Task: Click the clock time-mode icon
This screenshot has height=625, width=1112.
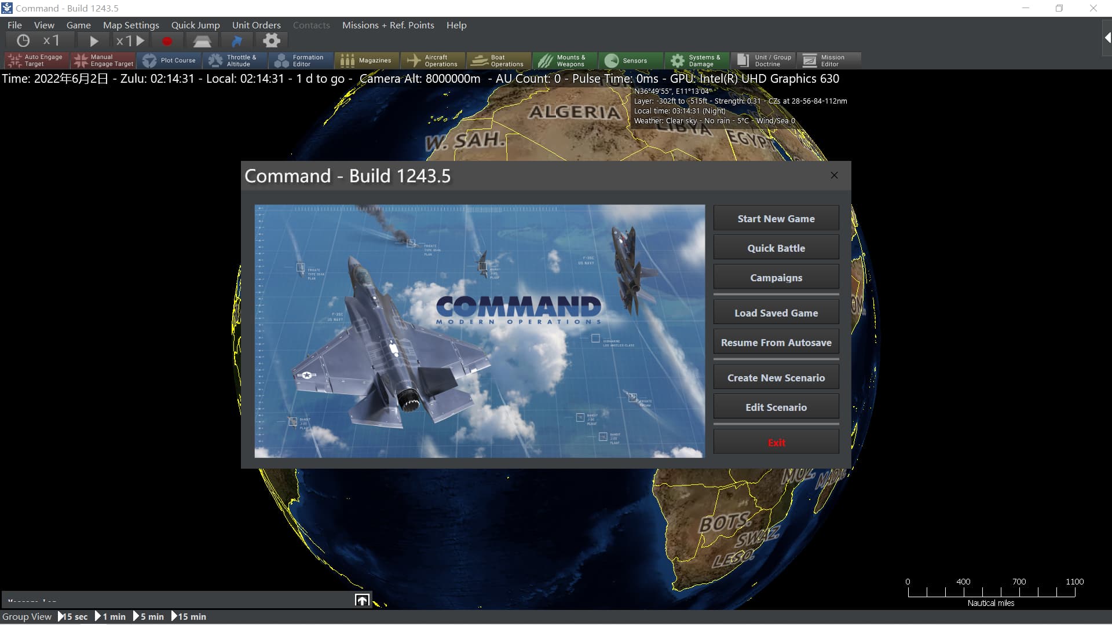Action: pyautogui.click(x=23, y=41)
